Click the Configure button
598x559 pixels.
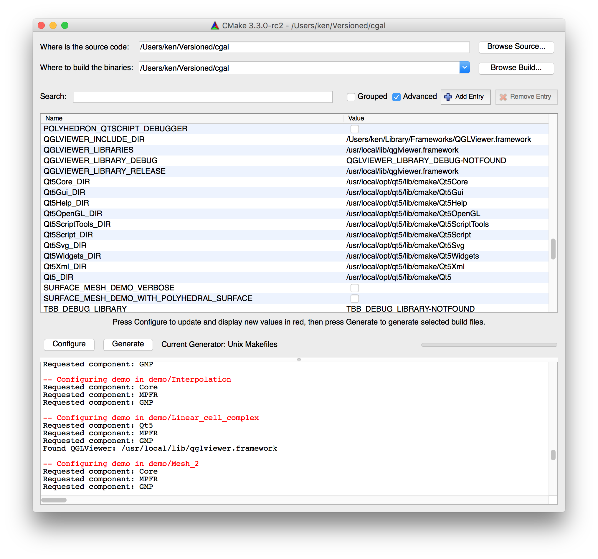69,344
